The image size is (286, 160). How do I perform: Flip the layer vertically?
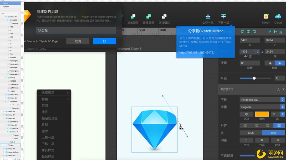(280, 63)
